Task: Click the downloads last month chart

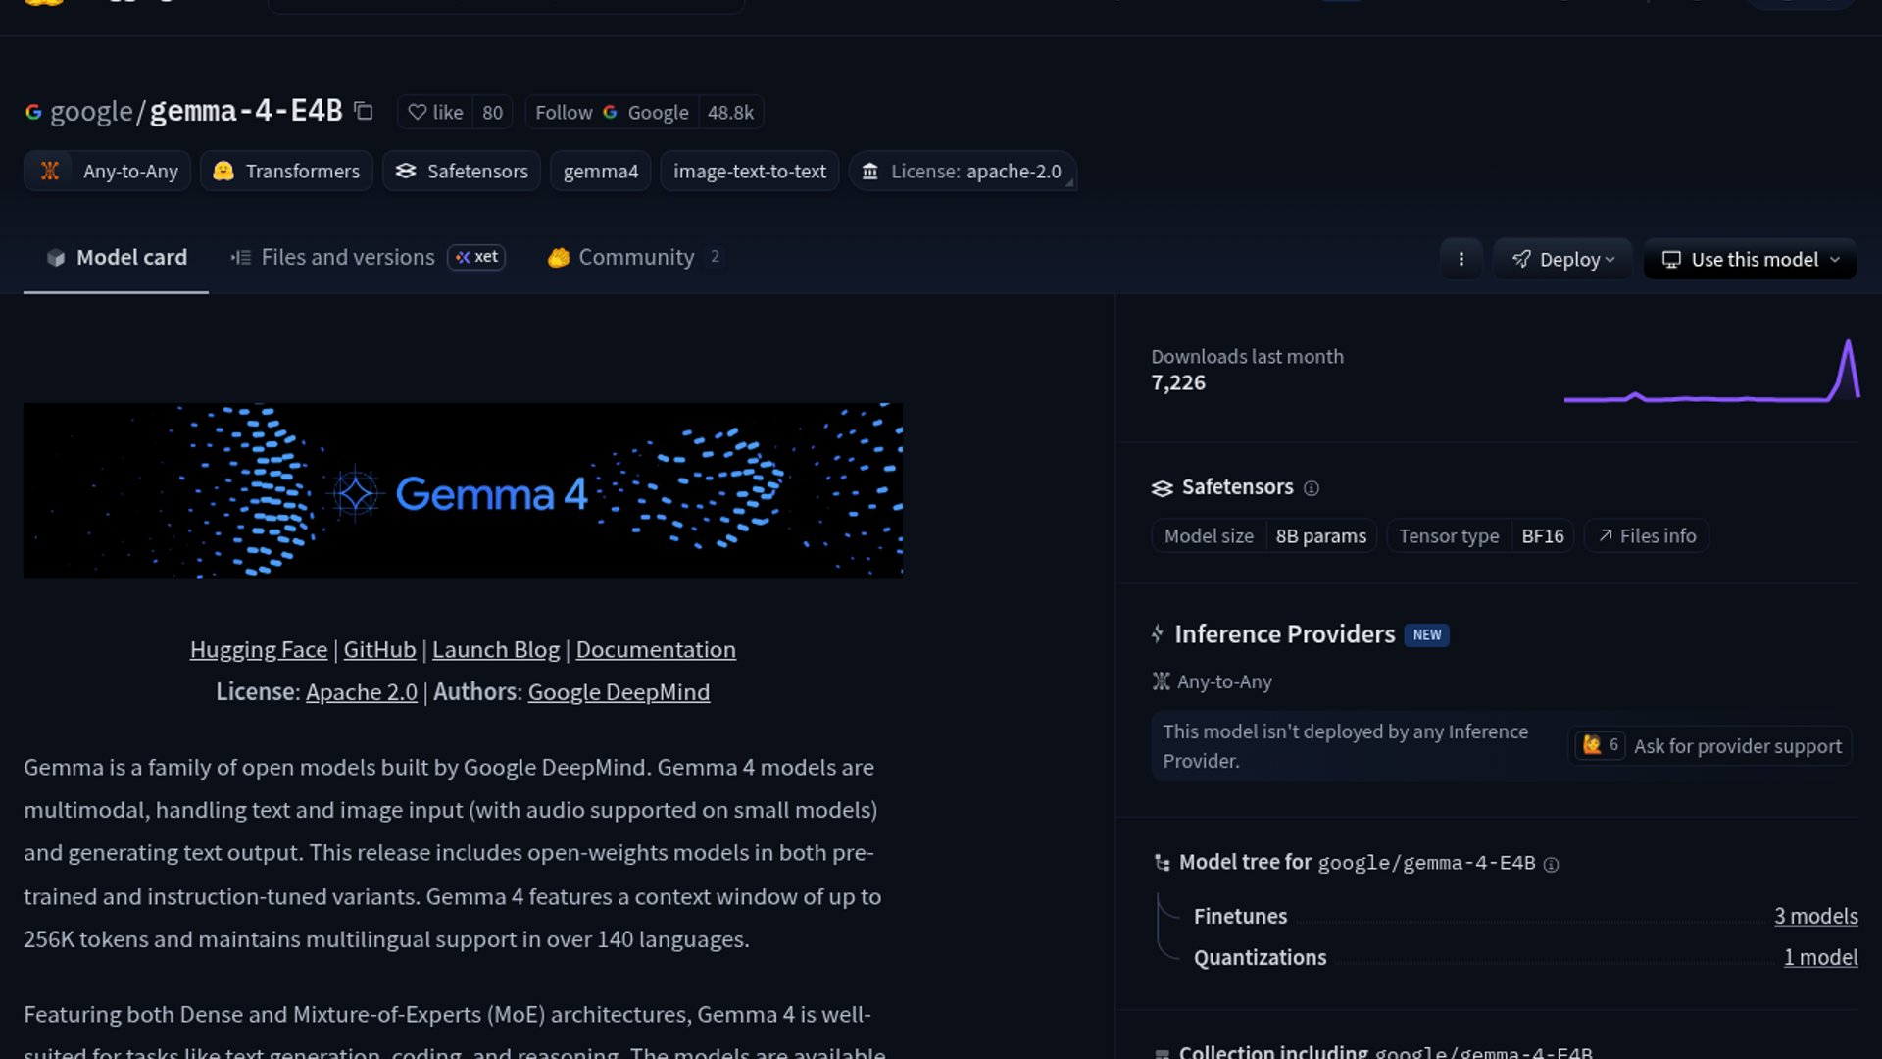Action: (1710, 373)
